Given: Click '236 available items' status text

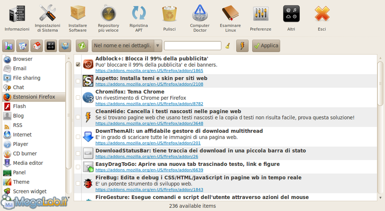Looking at the screenshot, I should (192, 206).
